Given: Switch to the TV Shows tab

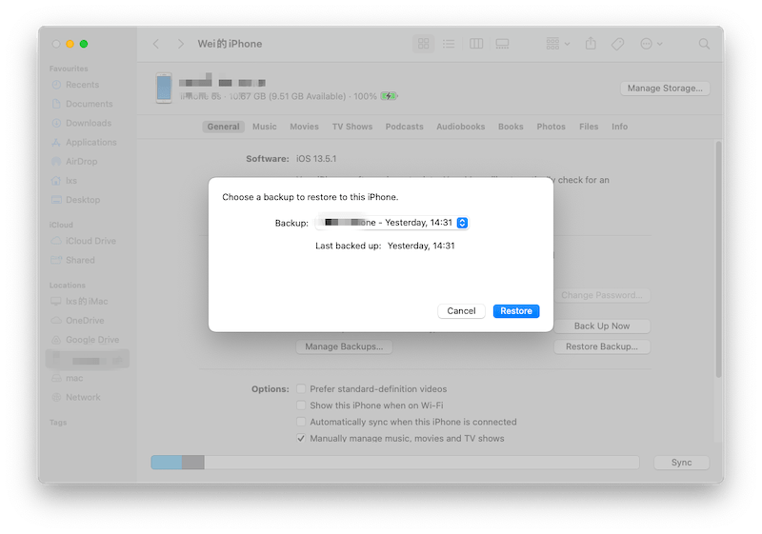Looking at the screenshot, I should [x=352, y=127].
